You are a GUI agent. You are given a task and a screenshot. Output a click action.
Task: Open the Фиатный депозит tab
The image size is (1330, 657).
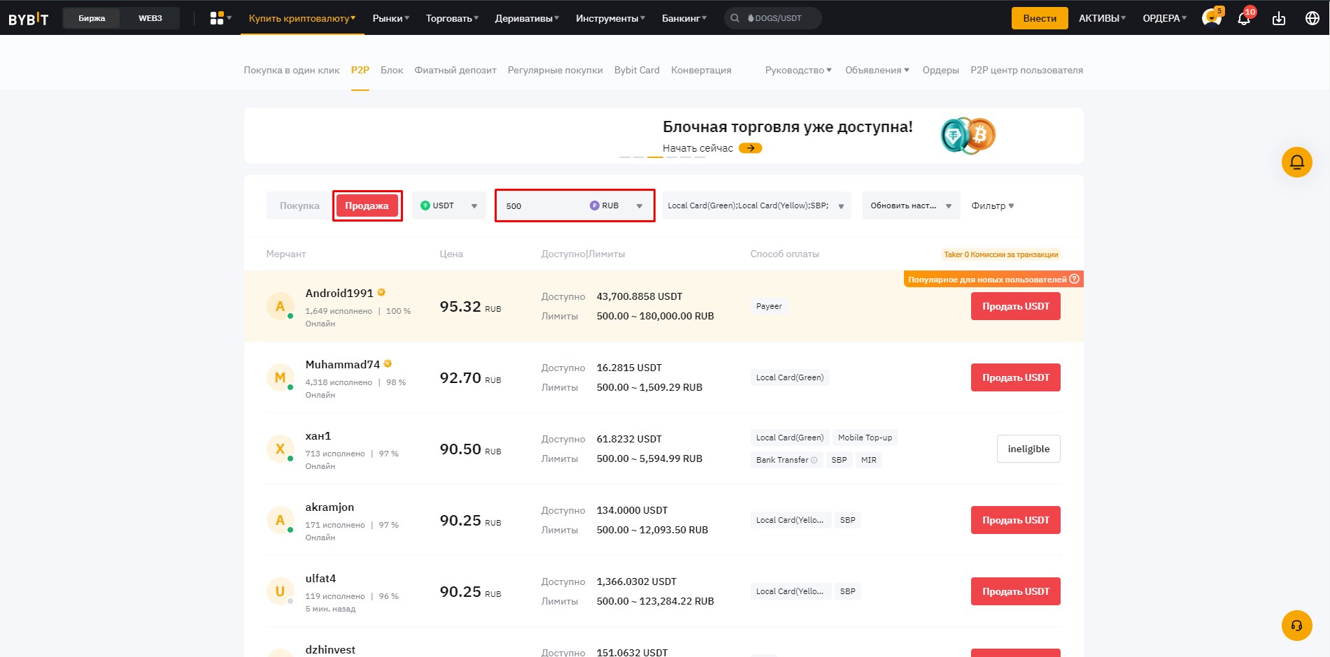pos(455,70)
